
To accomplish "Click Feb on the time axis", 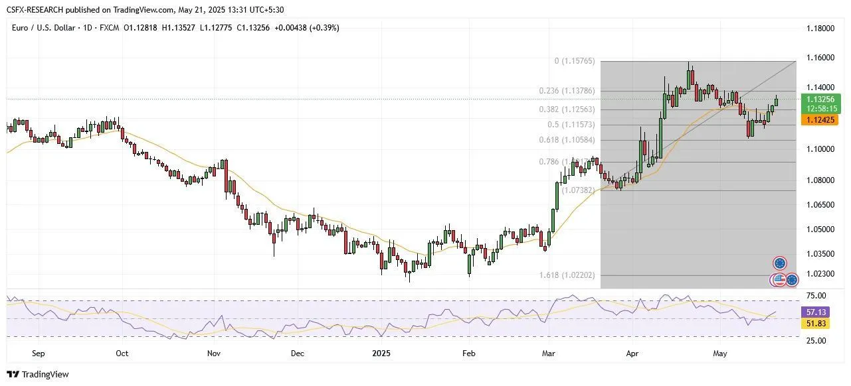I will tap(469, 354).
